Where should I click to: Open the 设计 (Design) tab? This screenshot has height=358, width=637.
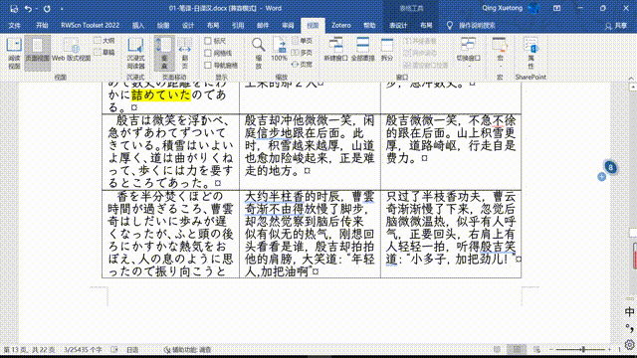[x=188, y=25]
